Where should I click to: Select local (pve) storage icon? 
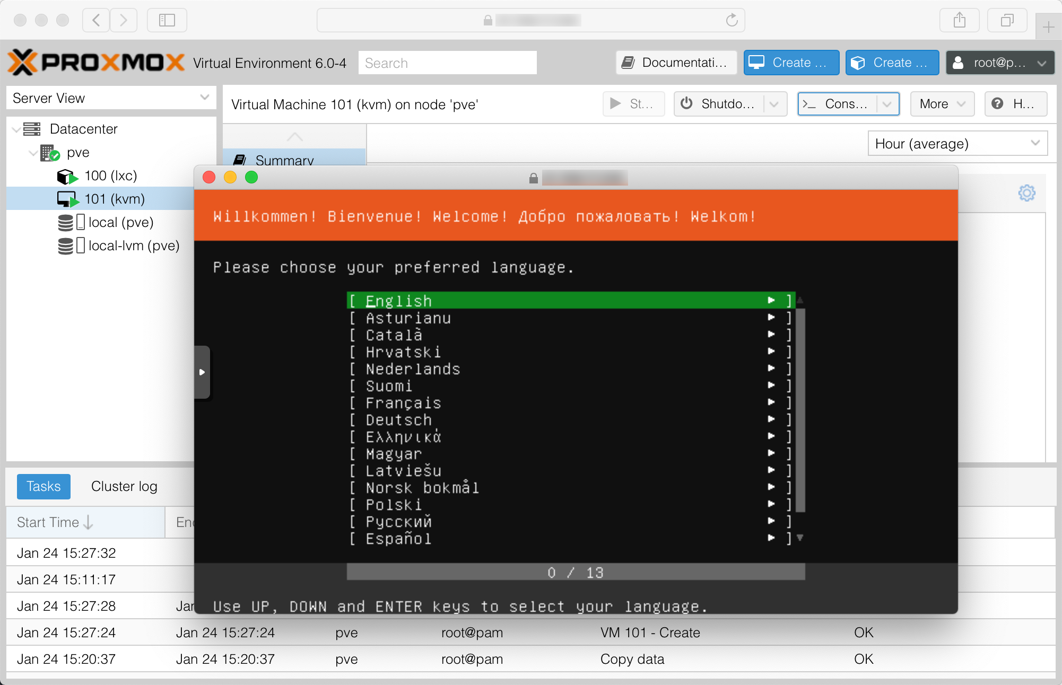[x=66, y=222]
